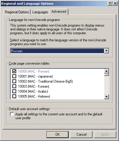Image resolution: width=119 pixels, height=141 pixels.
Task: Click the code page list scrollbar thumb
Action: click(107, 75)
